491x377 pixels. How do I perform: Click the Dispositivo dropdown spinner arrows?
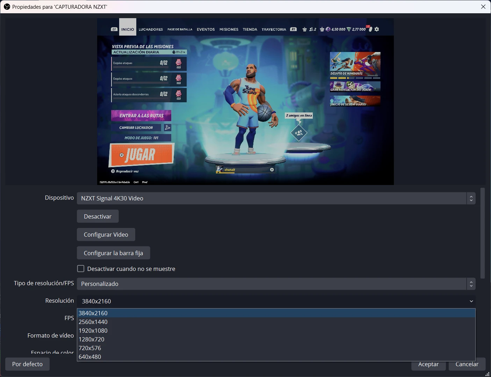click(471, 198)
